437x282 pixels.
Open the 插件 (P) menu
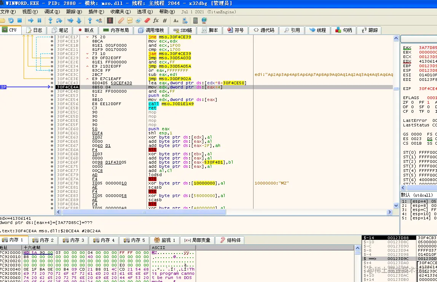96,12
